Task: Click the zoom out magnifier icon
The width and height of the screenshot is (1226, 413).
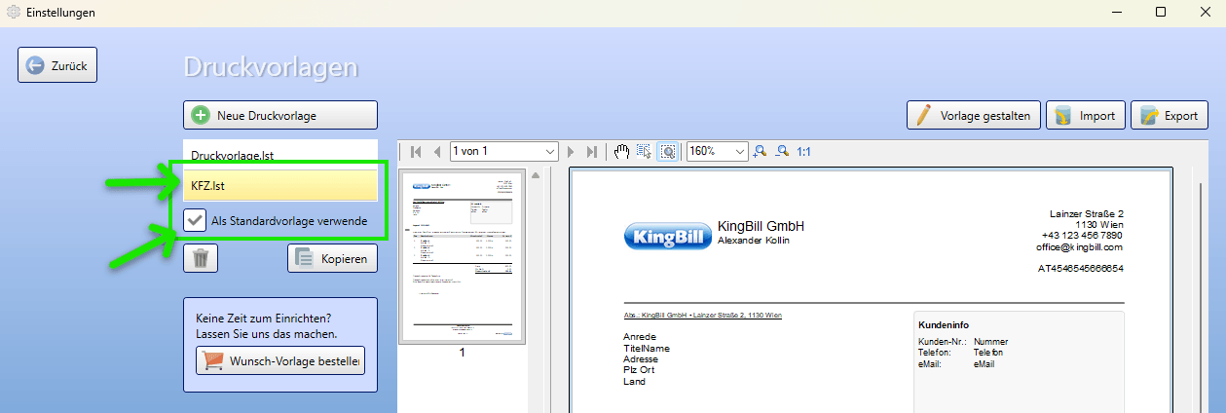Action: (781, 151)
